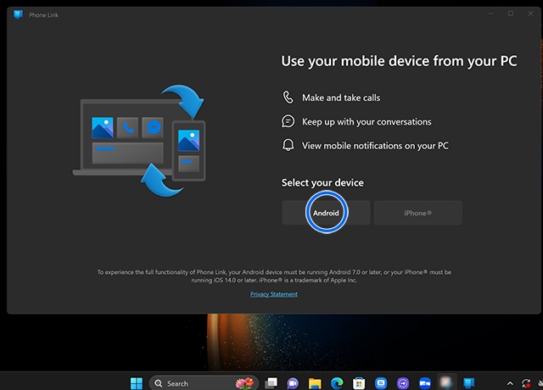Click "View mobile notifications on your PC" text
543x390 pixels.
pos(375,146)
